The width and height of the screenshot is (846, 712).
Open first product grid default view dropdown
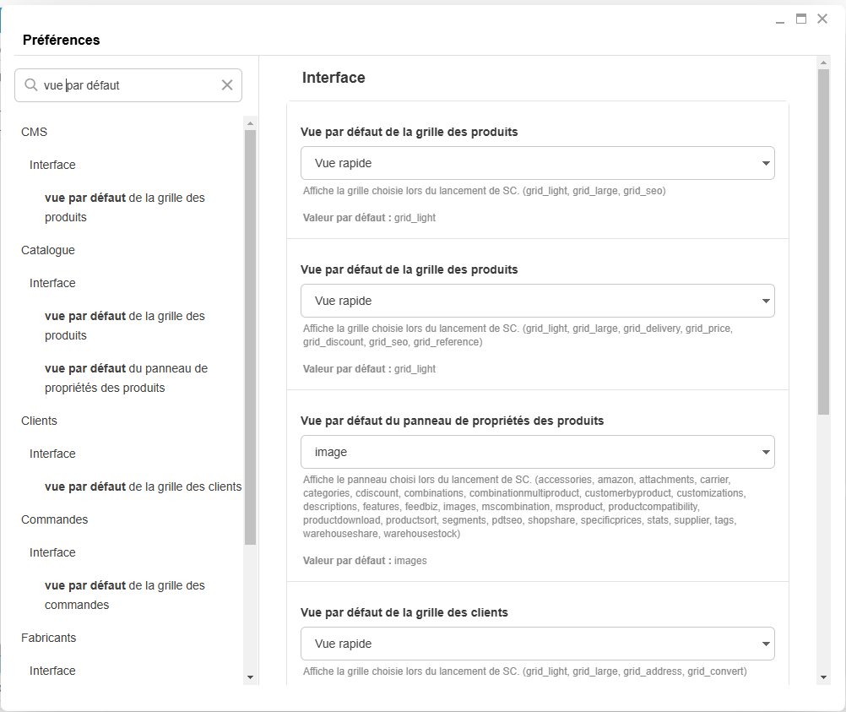tap(537, 163)
